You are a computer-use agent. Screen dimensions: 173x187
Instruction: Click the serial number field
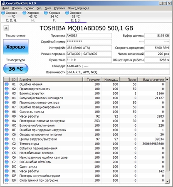[x=89, y=42]
